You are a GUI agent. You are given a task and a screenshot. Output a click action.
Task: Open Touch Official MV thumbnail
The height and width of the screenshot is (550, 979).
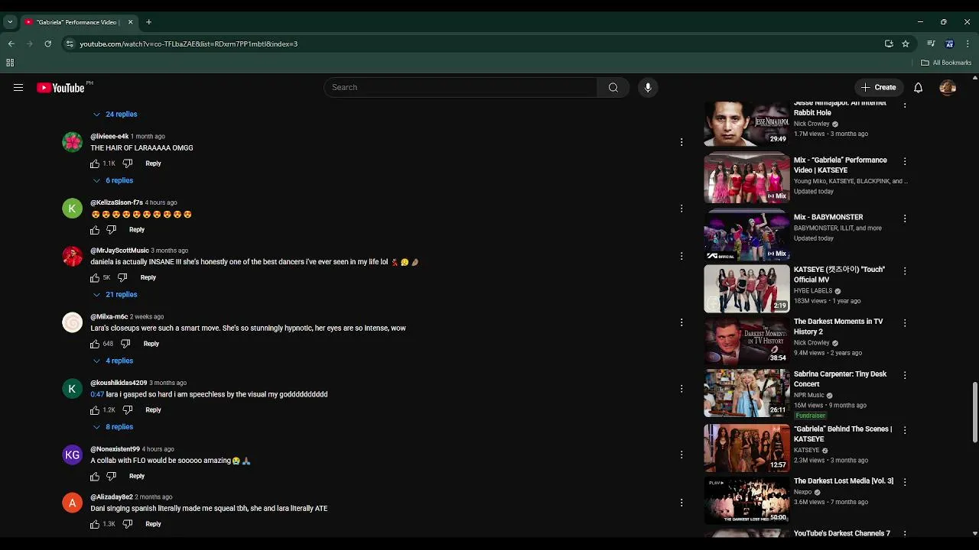(746, 289)
